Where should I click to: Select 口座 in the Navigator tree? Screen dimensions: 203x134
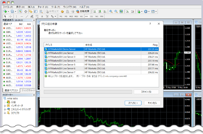13,102
